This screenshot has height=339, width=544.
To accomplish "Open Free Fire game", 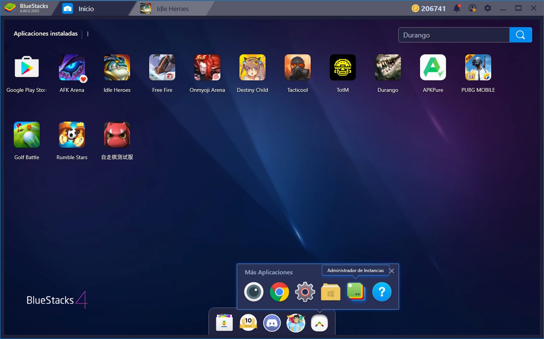I will (x=162, y=67).
